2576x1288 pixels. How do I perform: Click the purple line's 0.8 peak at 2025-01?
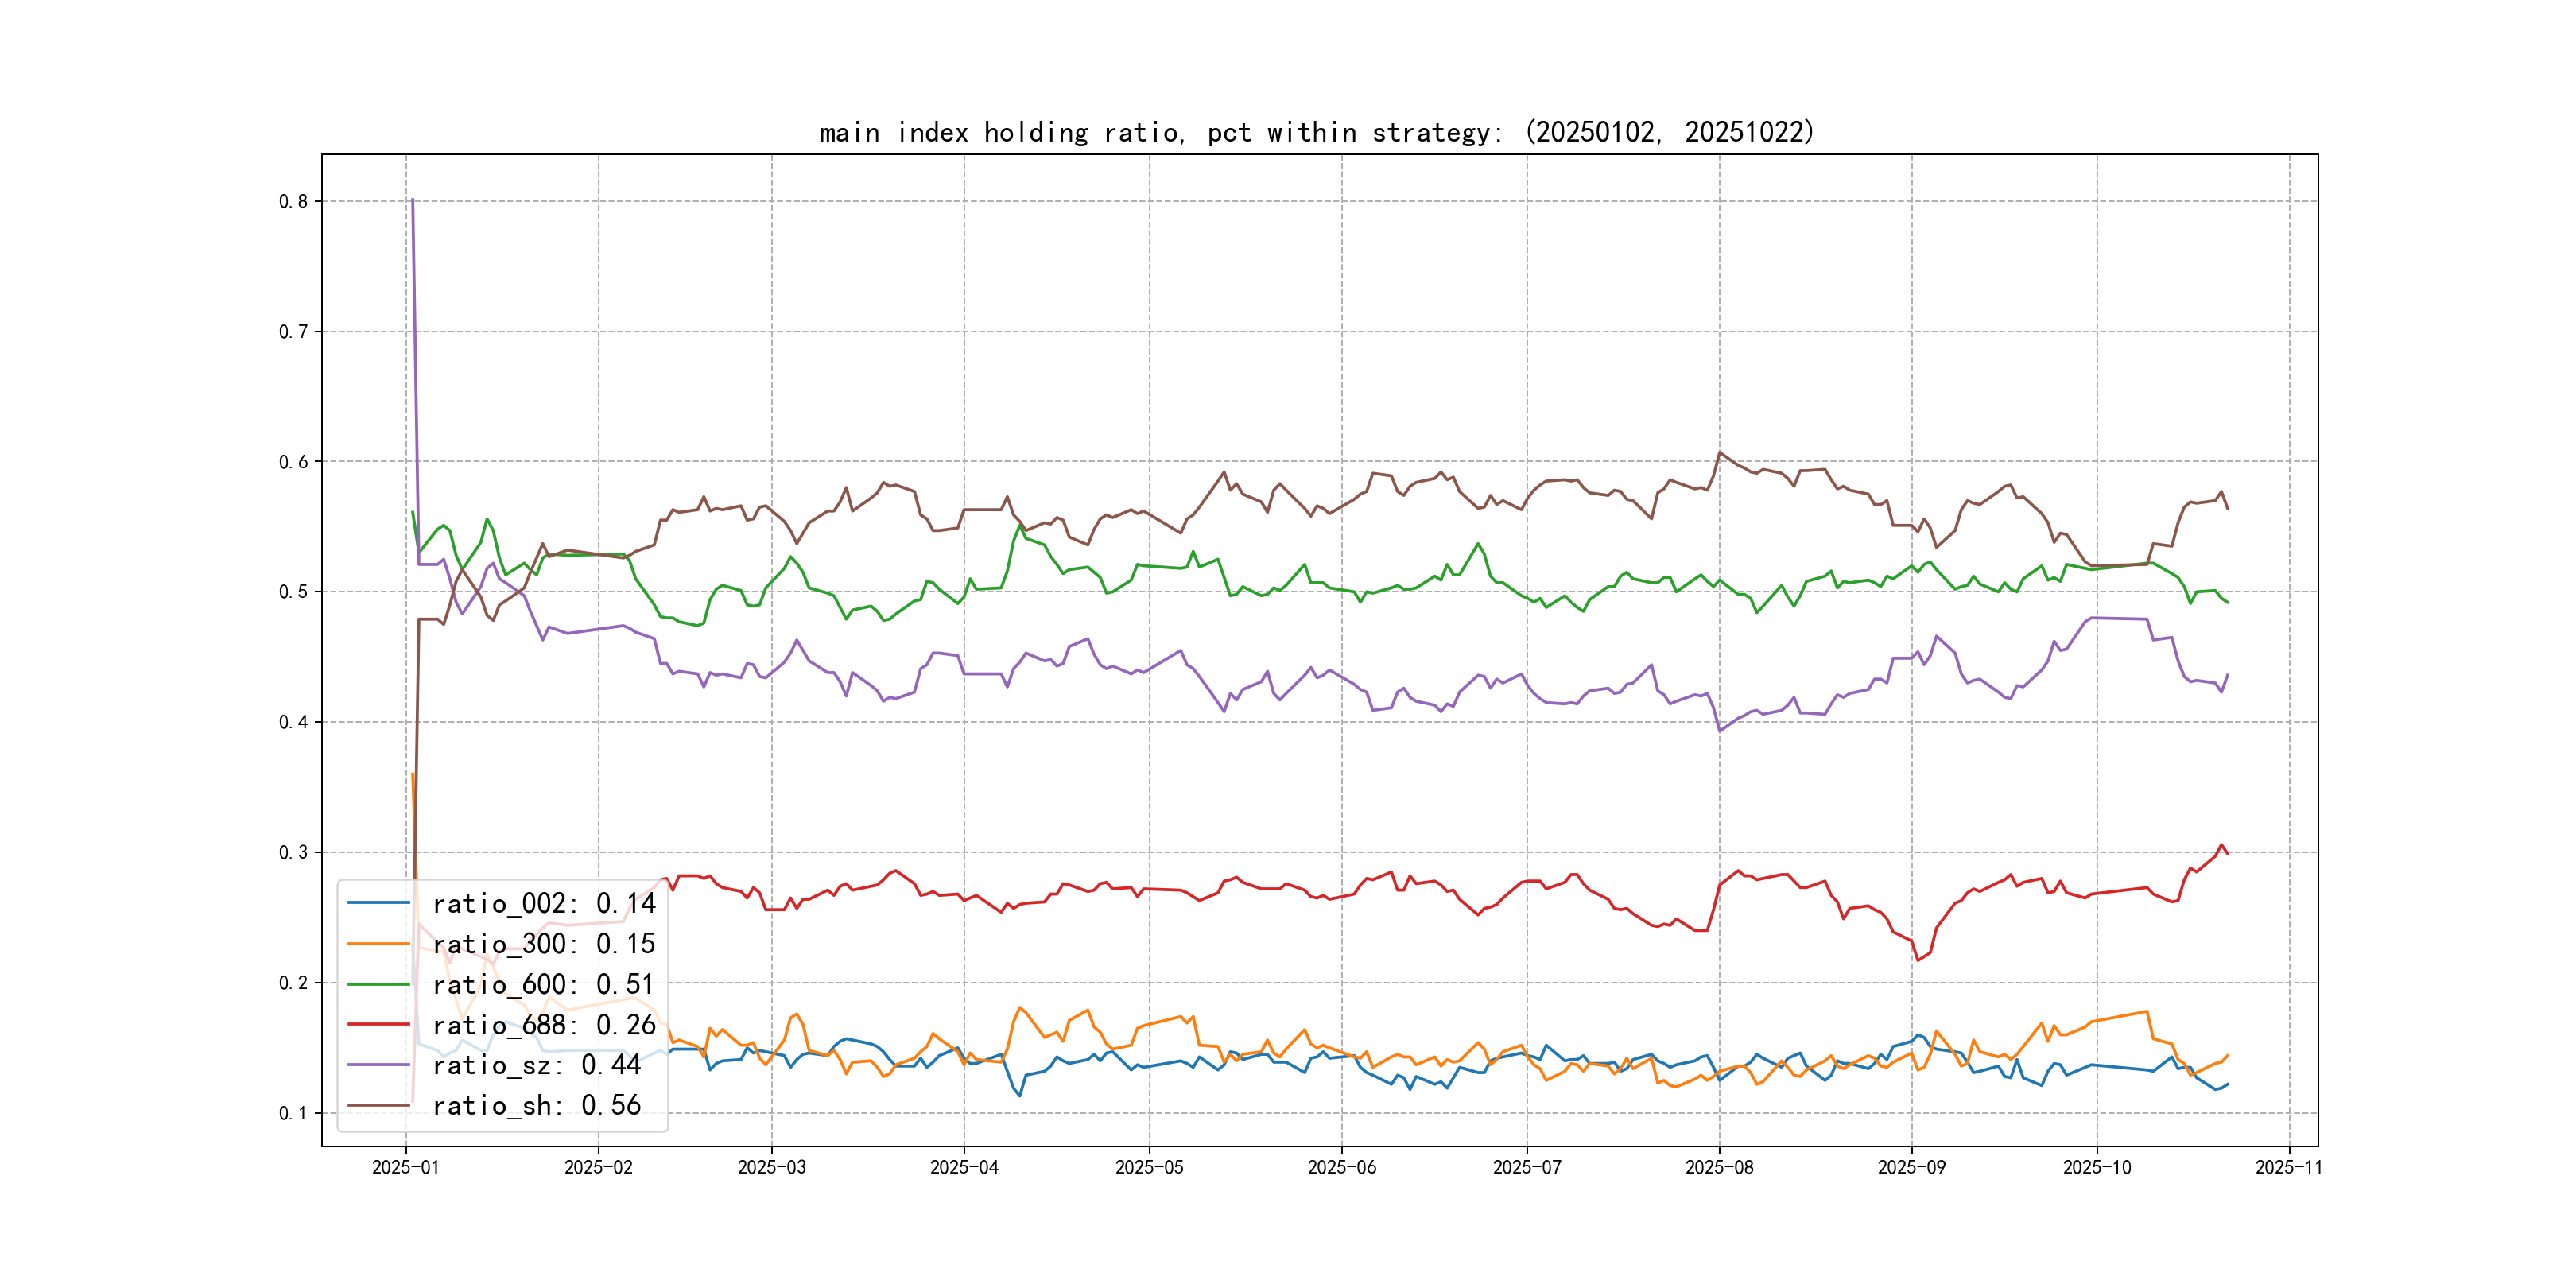[x=412, y=201]
